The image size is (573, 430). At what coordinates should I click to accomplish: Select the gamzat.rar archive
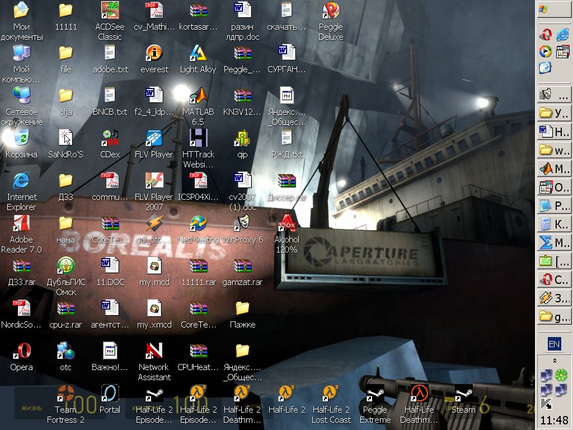coord(242,266)
